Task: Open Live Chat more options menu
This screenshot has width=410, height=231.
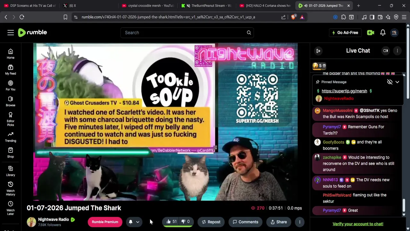Action: pos(397,51)
